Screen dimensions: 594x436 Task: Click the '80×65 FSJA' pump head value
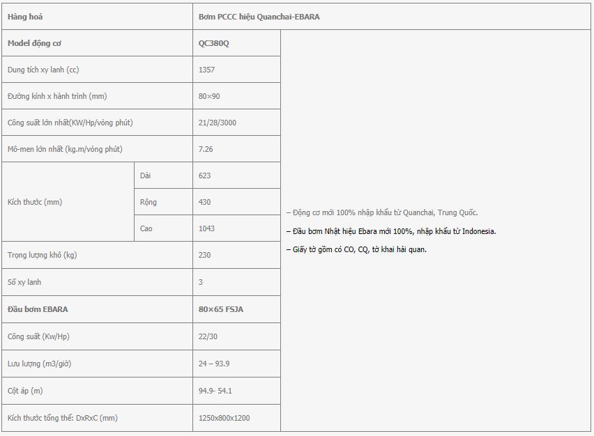(x=221, y=309)
